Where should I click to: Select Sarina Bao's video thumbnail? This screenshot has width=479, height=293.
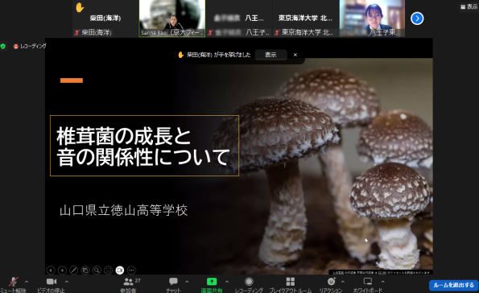point(172,19)
